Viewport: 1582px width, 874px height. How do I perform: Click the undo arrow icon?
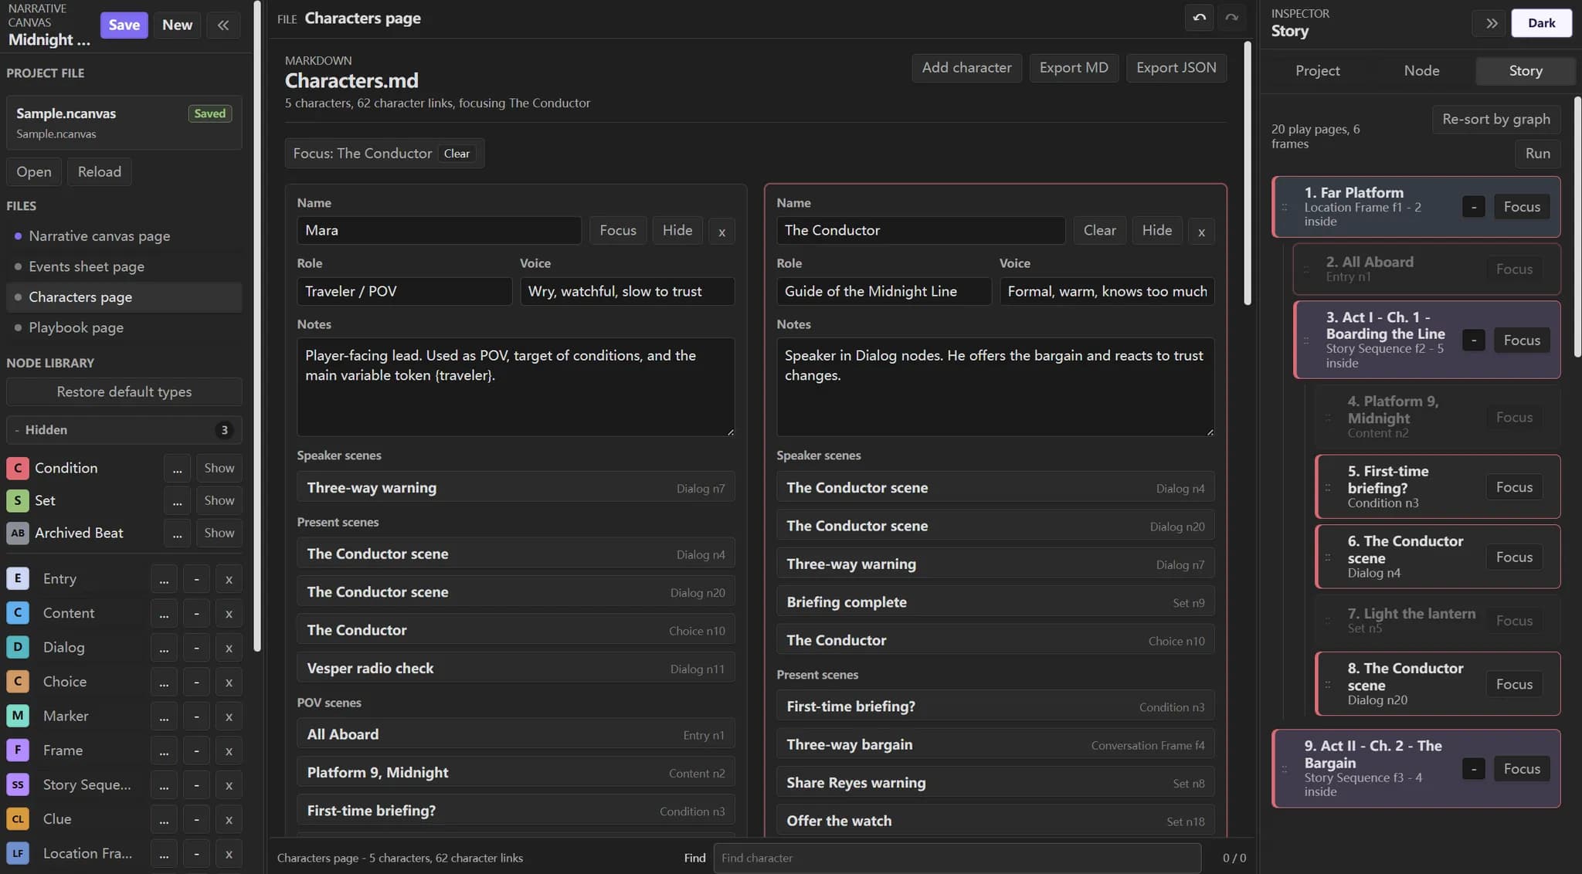(1199, 18)
